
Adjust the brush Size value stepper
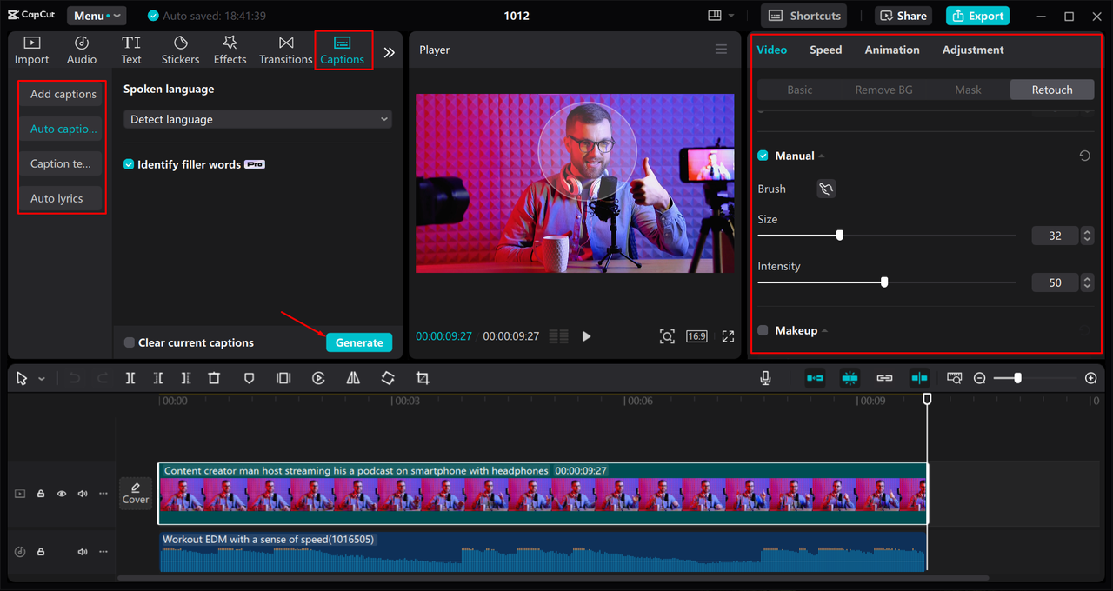1086,236
